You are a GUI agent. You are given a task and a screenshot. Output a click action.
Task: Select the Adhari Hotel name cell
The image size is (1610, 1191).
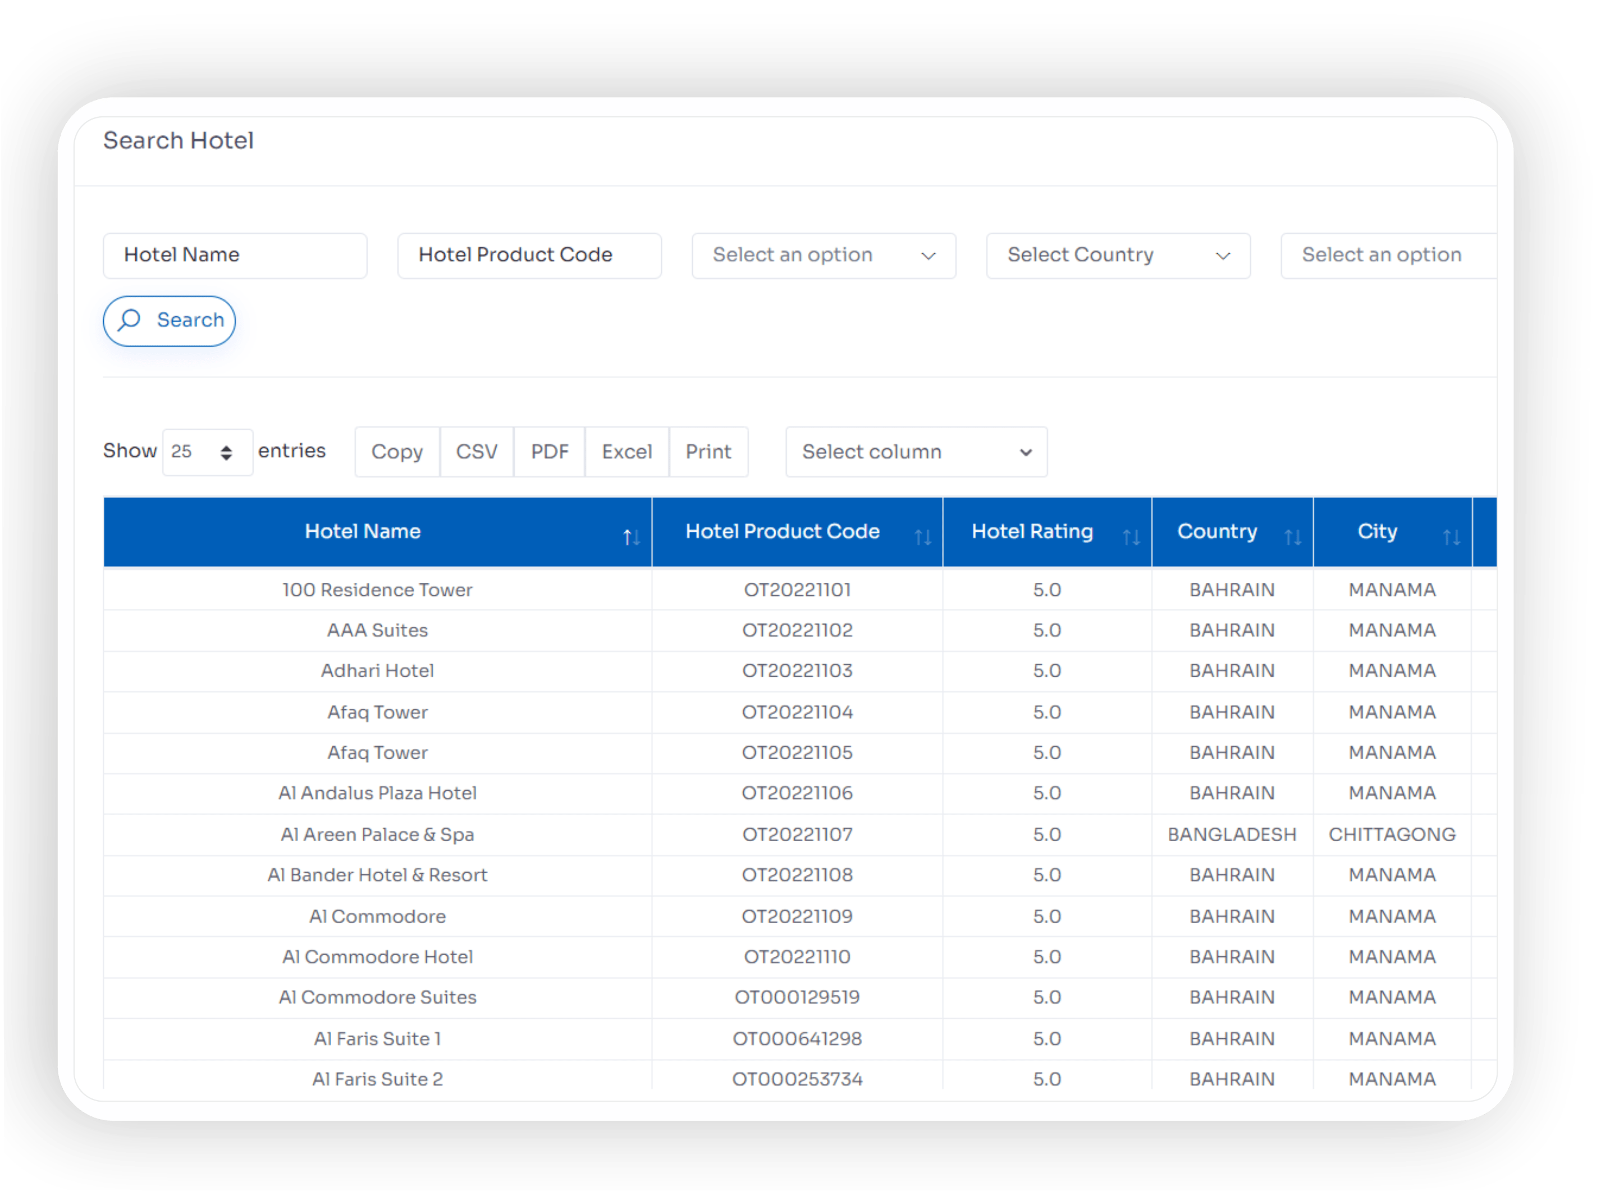[x=378, y=671]
